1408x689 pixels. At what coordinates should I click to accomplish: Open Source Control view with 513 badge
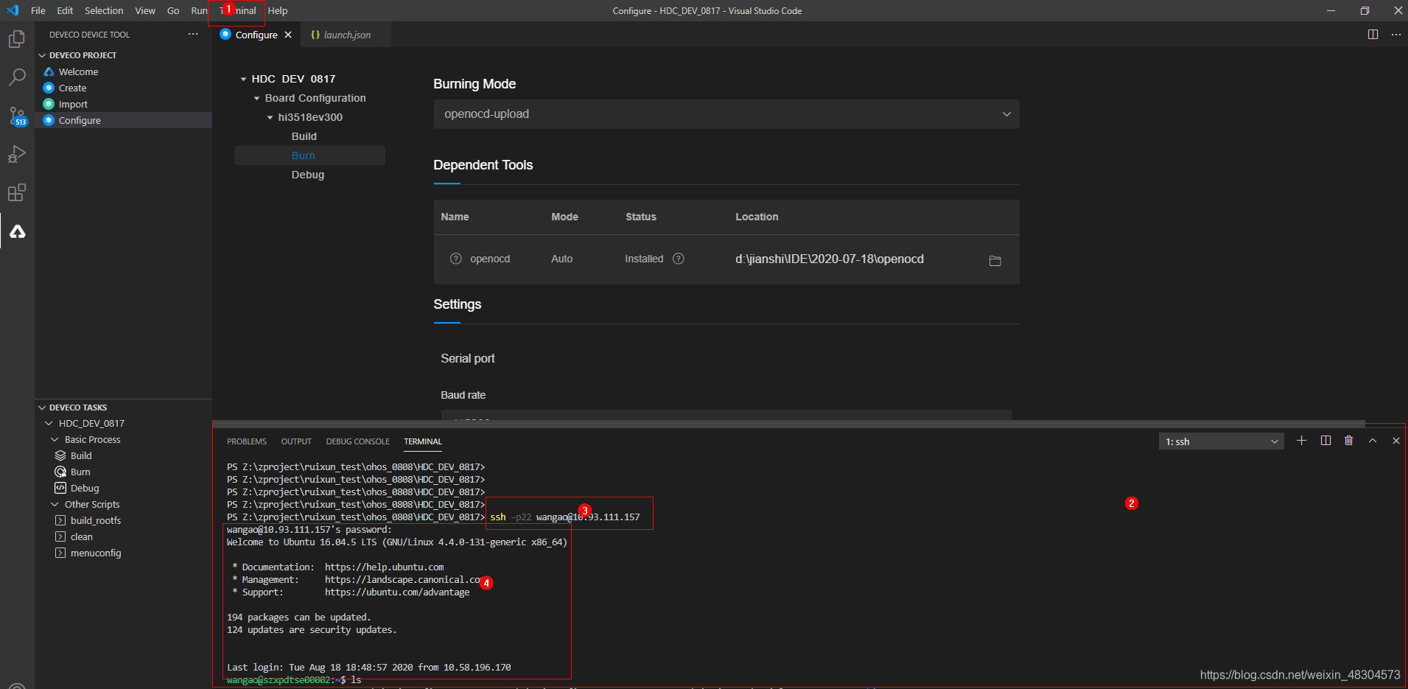tap(17, 116)
